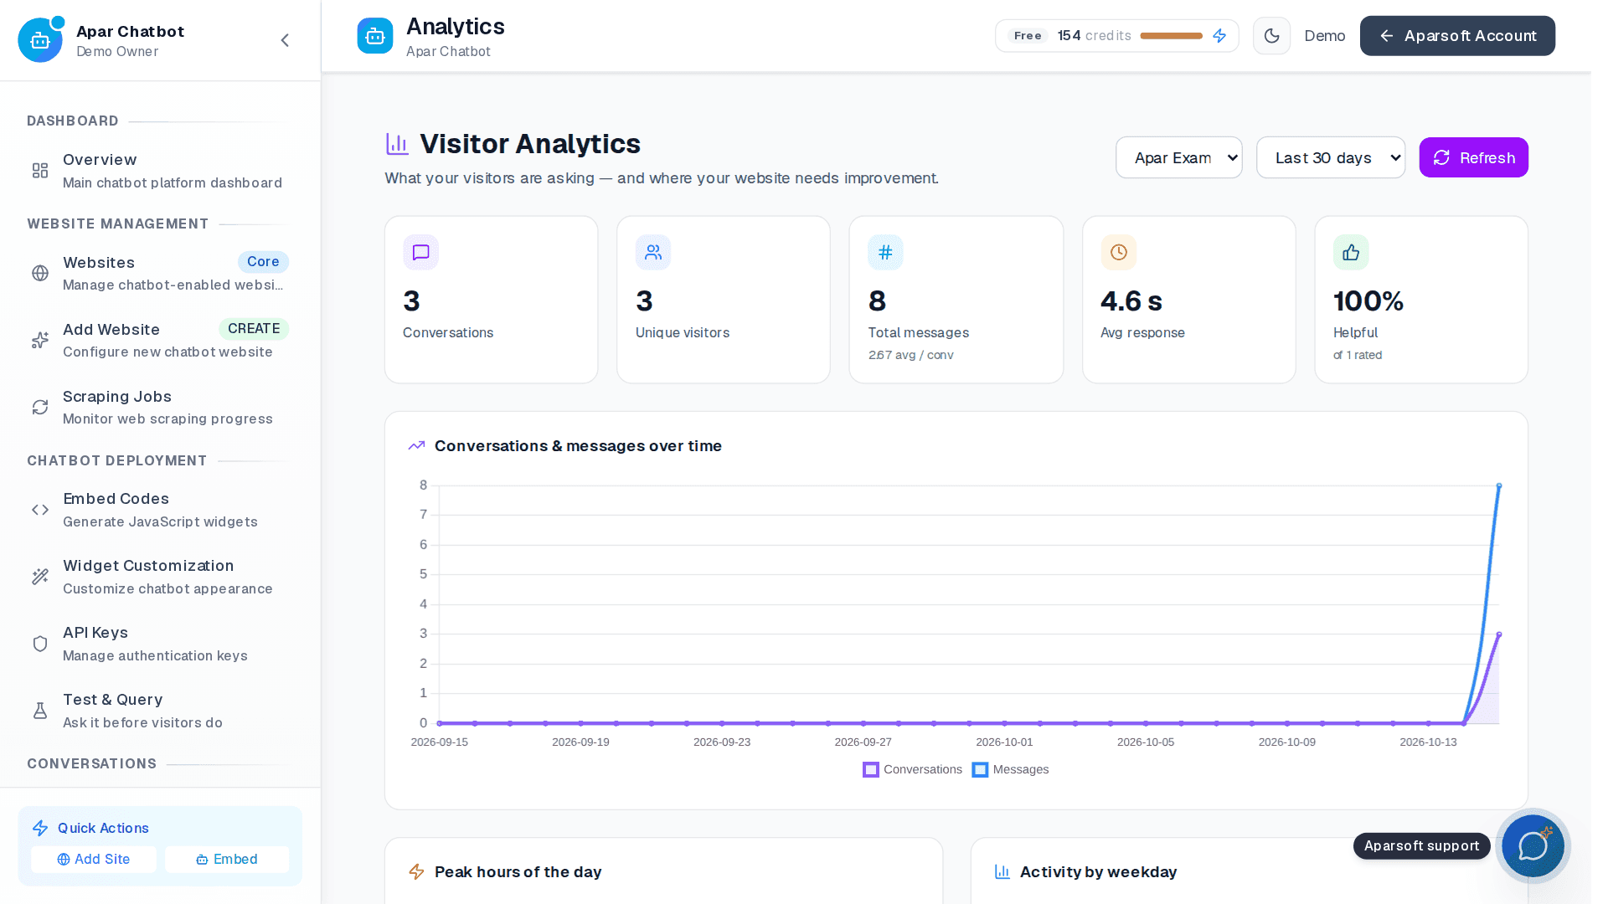This screenshot has width=1608, height=904.
Task: Click the Conversations card chat bubble icon
Action: [x=421, y=252]
